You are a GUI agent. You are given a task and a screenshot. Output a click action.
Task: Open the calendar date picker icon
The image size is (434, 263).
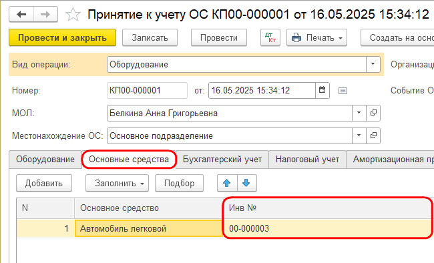322,90
